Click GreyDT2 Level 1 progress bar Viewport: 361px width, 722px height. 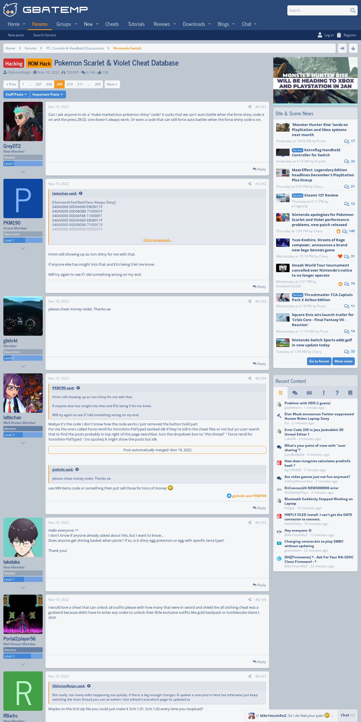[23, 164]
